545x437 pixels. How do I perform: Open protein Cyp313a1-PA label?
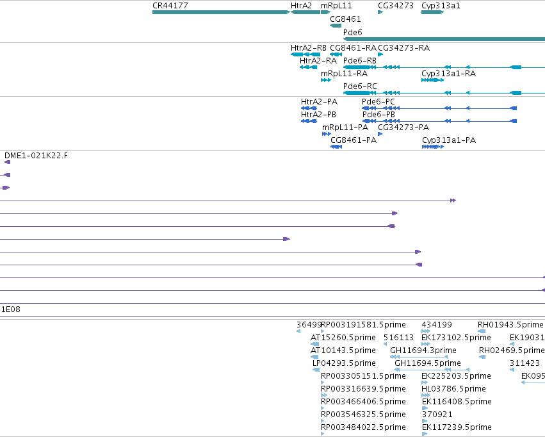pos(449,140)
